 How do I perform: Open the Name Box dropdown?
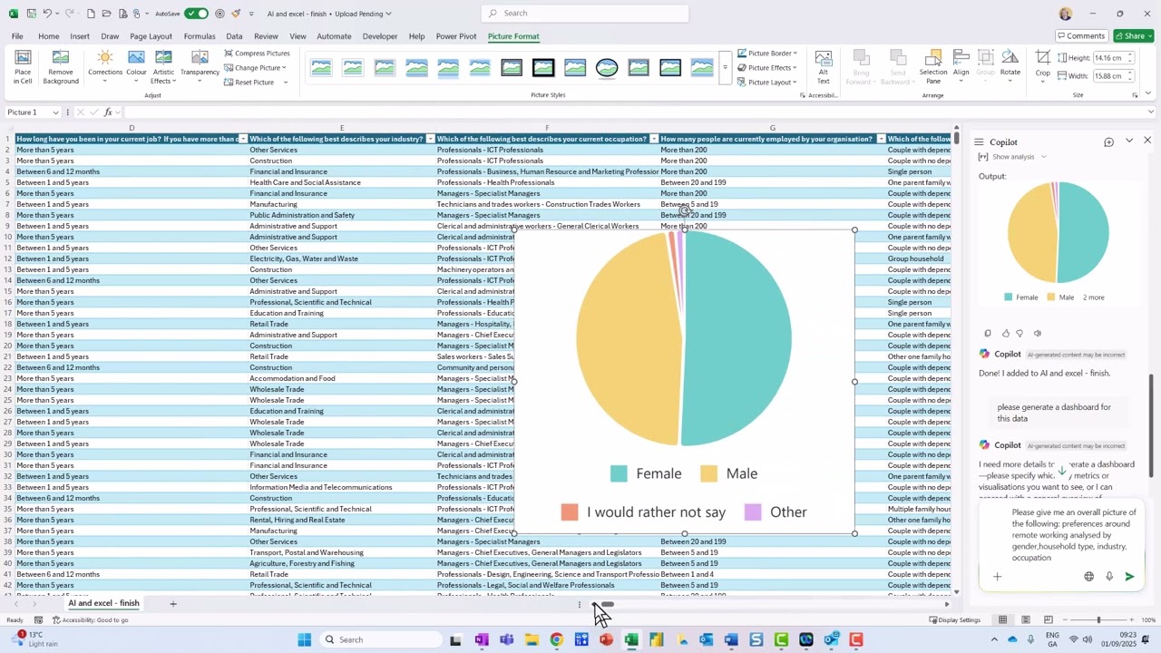click(x=55, y=112)
